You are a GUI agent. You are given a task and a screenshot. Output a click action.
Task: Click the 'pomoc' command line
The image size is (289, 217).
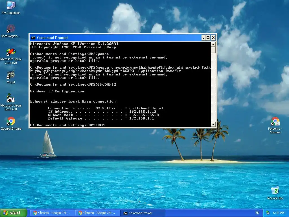pos(69,54)
